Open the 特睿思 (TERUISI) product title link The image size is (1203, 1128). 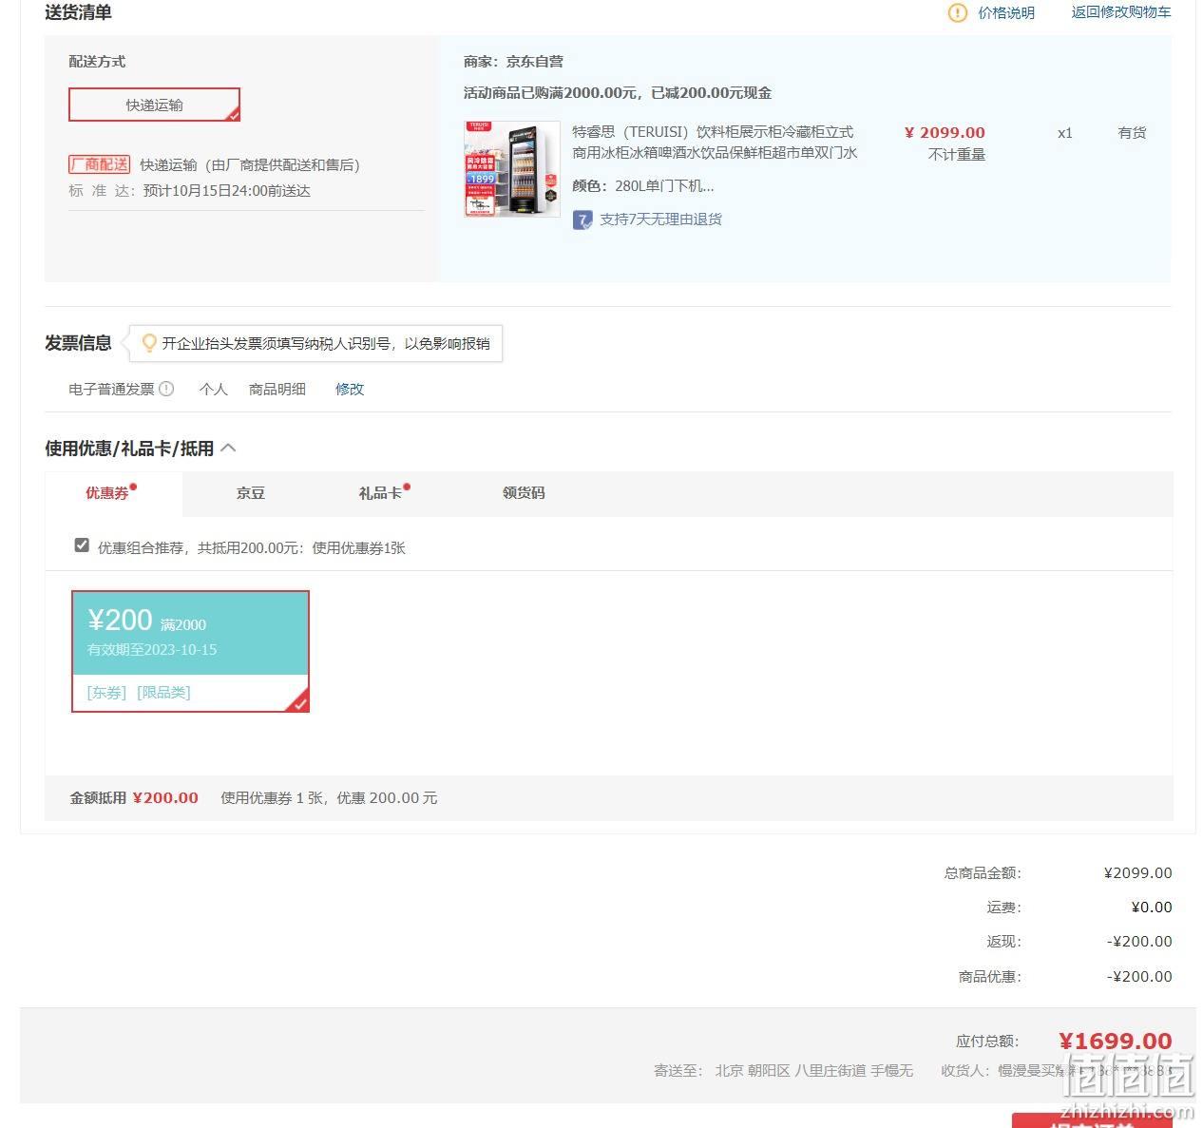pos(715,142)
